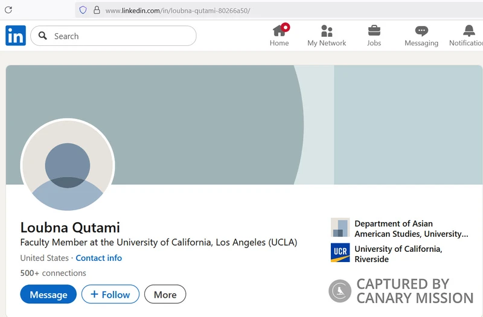The height and width of the screenshot is (317, 483).
Task: Click the UCR school logo icon
Action: pyautogui.click(x=340, y=252)
